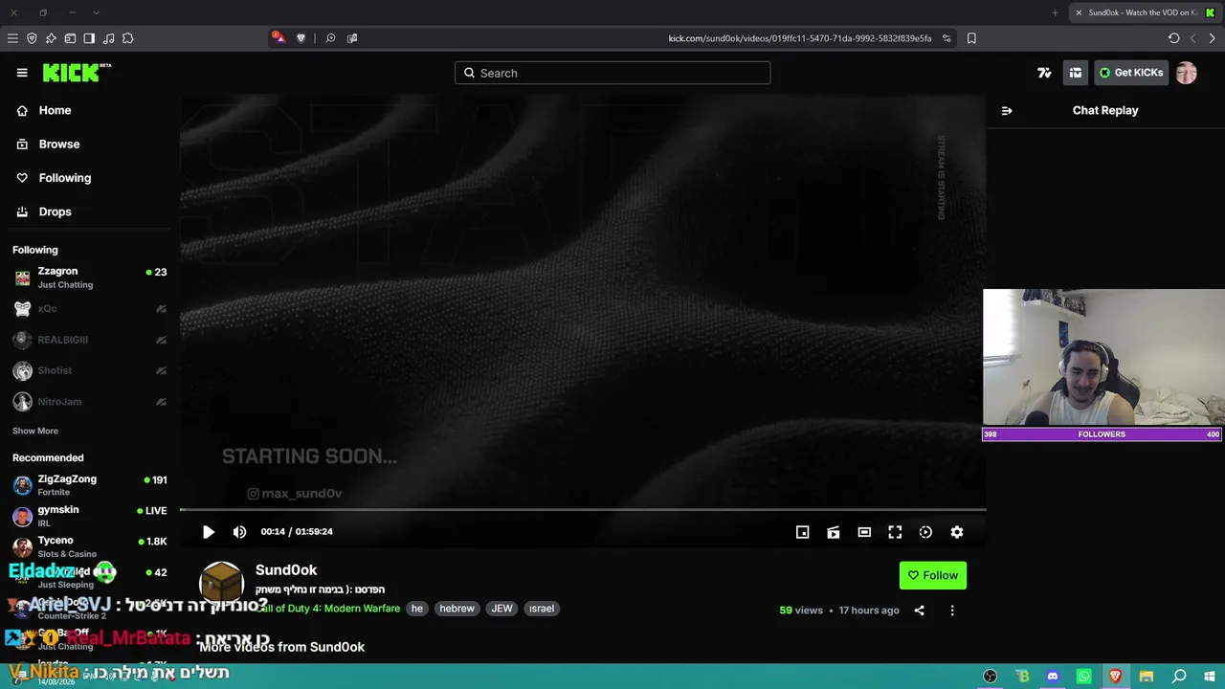Open the video more options menu

coord(952,611)
